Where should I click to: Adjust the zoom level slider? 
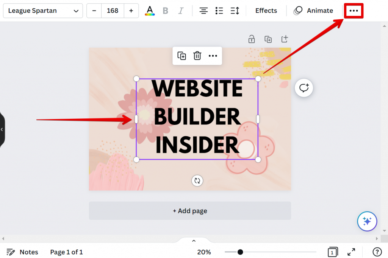tap(240, 251)
